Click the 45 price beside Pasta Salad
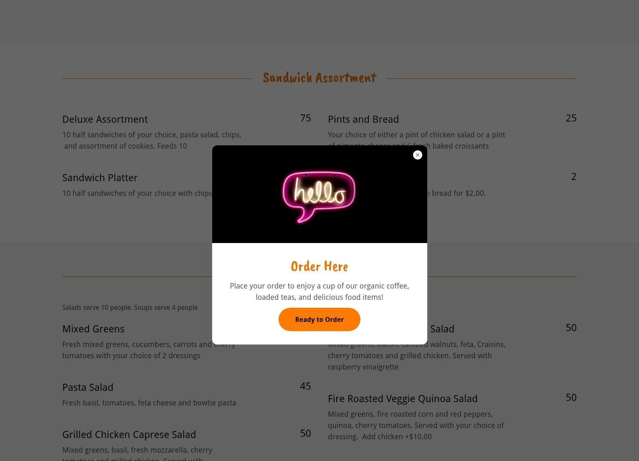The width and height of the screenshot is (639, 461). [x=305, y=386]
